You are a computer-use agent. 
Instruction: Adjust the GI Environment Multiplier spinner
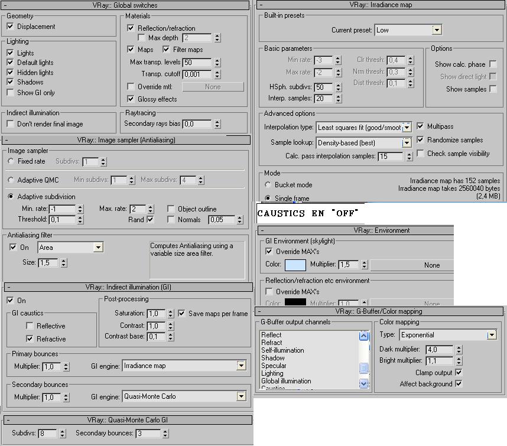365,265
